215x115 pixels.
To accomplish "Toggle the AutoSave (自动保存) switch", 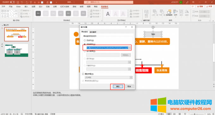I will (12, 2).
